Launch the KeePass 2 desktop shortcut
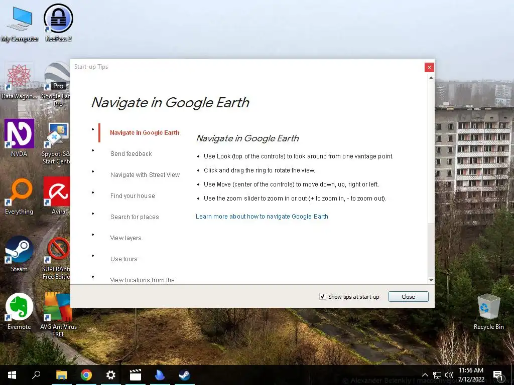Viewport: 514px width, 385px height. [58, 23]
